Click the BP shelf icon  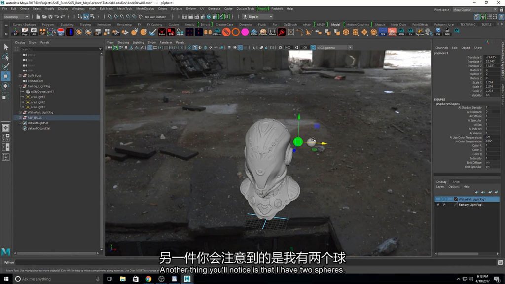[x=15, y=32]
